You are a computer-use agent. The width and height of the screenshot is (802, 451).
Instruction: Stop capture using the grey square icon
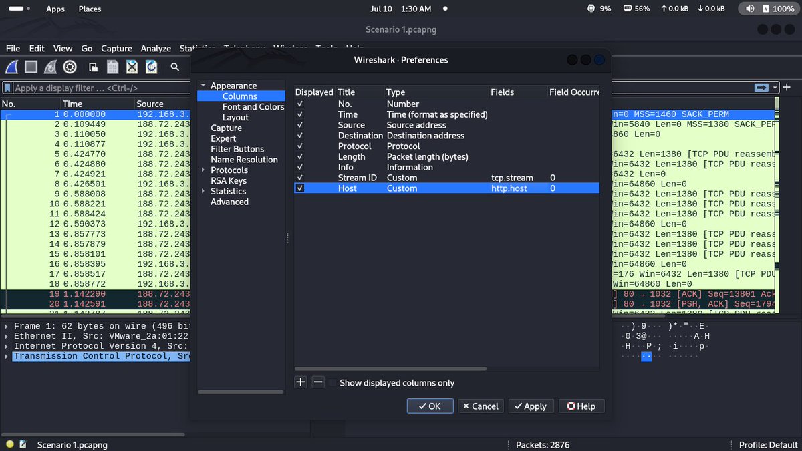[x=31, y=67]
